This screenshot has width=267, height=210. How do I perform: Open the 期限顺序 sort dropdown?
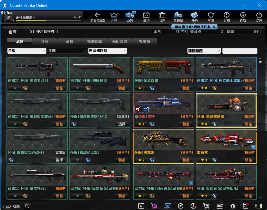pos(204,51)
